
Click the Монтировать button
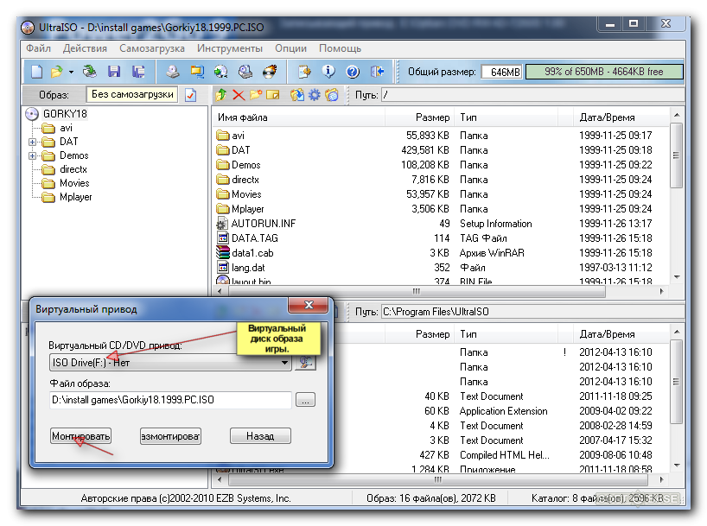click(80, 436)
